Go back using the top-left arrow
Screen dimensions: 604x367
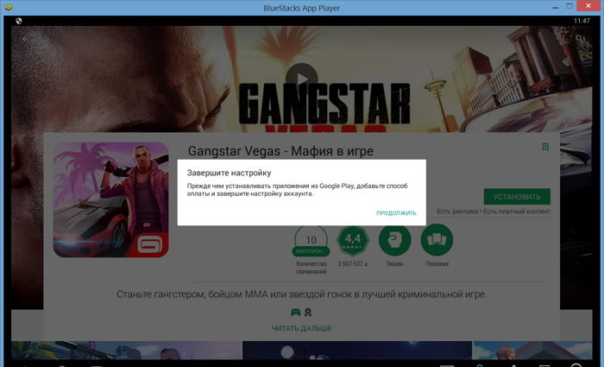pyautogui.click(x=25, y=39)
